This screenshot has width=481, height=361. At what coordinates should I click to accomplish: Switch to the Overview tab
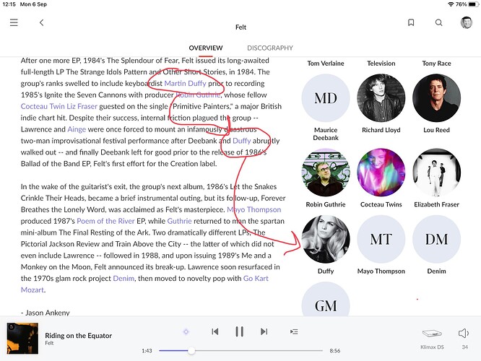point(206,48)
